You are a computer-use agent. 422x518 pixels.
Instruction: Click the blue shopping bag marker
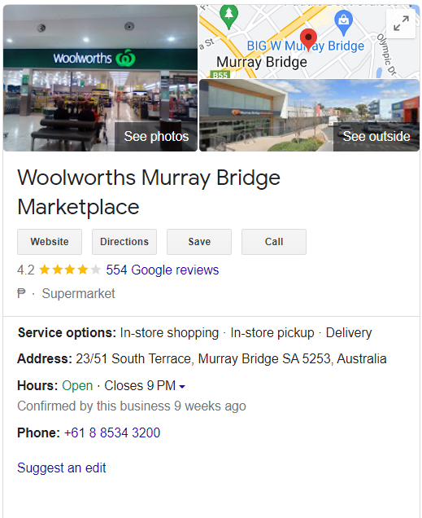point(343,23)
